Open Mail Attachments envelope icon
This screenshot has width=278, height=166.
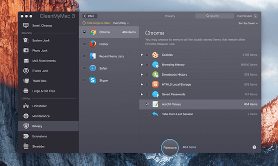(x=26, y=61)
